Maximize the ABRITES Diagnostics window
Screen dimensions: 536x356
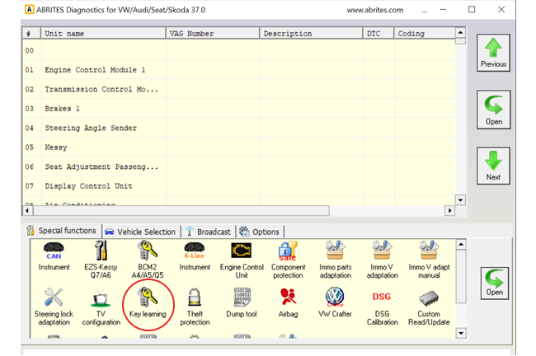click(472, 10)
